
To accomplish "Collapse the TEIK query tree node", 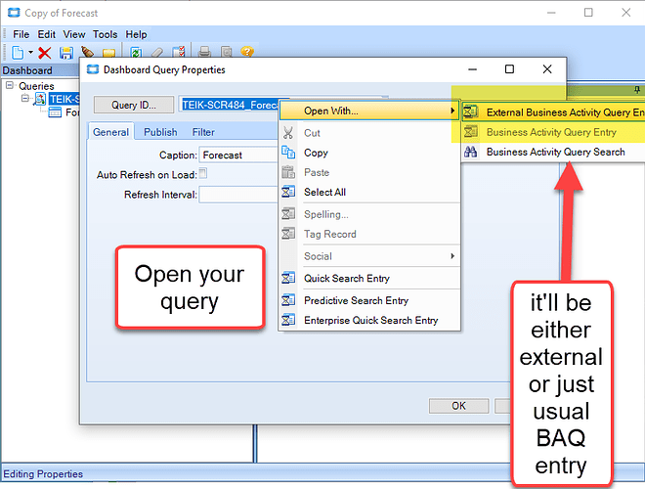I will [x=25, y=99].
